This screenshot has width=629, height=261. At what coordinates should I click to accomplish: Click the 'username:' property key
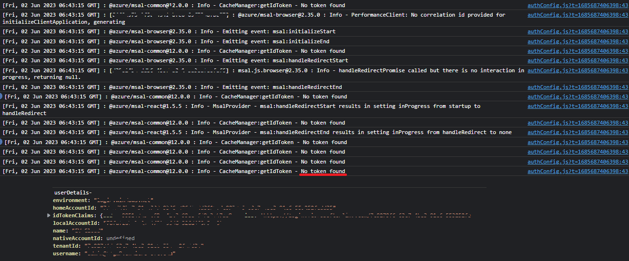click(67, 254)
